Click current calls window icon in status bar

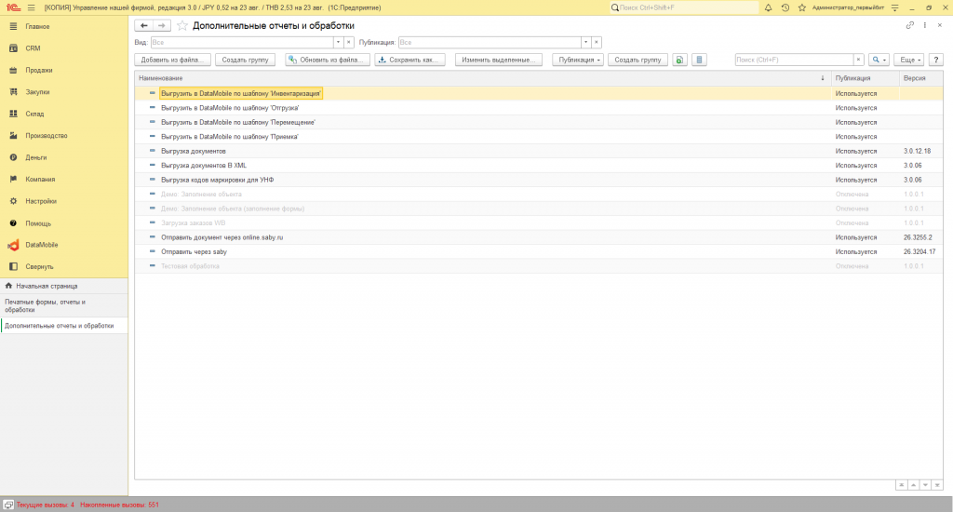[8, 505]
